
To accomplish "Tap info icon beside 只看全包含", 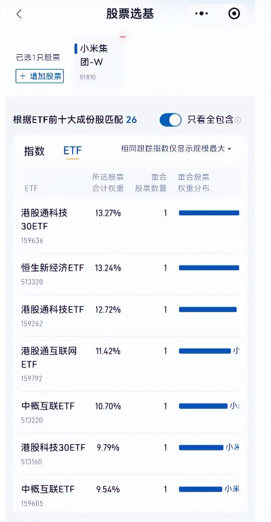I will point(238,120).
